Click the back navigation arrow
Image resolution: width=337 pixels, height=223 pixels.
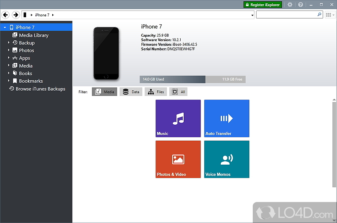click(x=6, y=15)
